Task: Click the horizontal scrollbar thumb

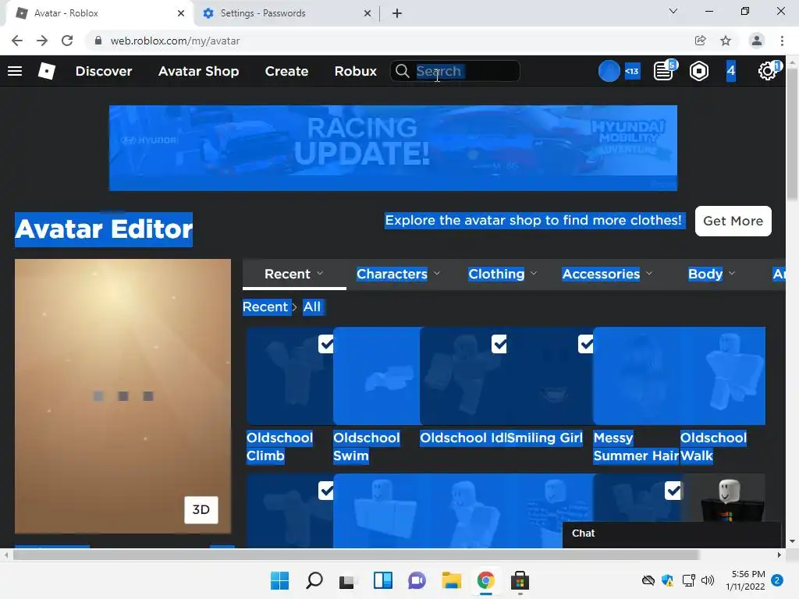Action: pos(356,555)
